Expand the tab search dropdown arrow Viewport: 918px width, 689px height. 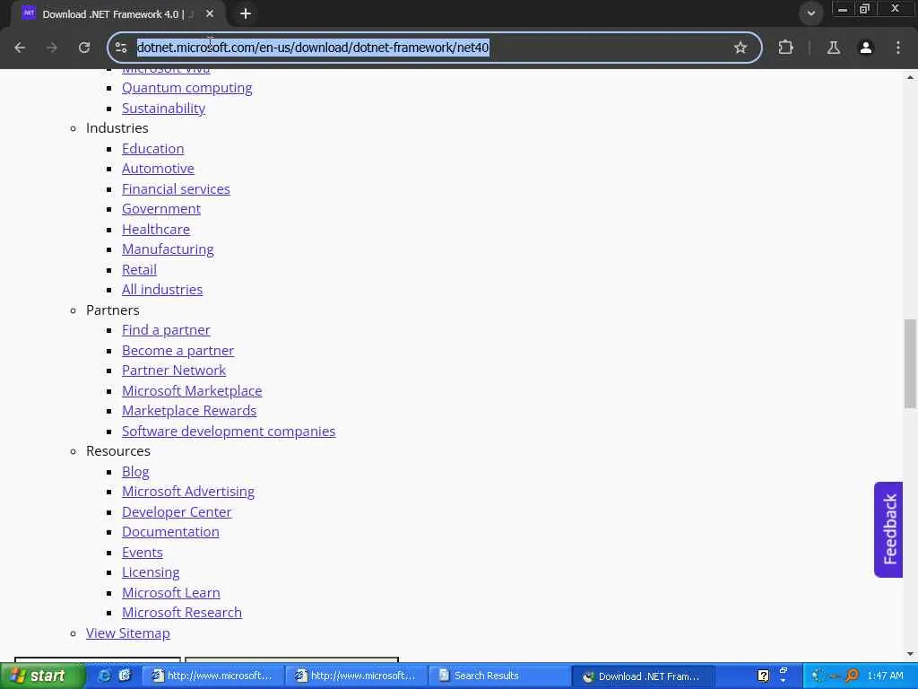810,13
